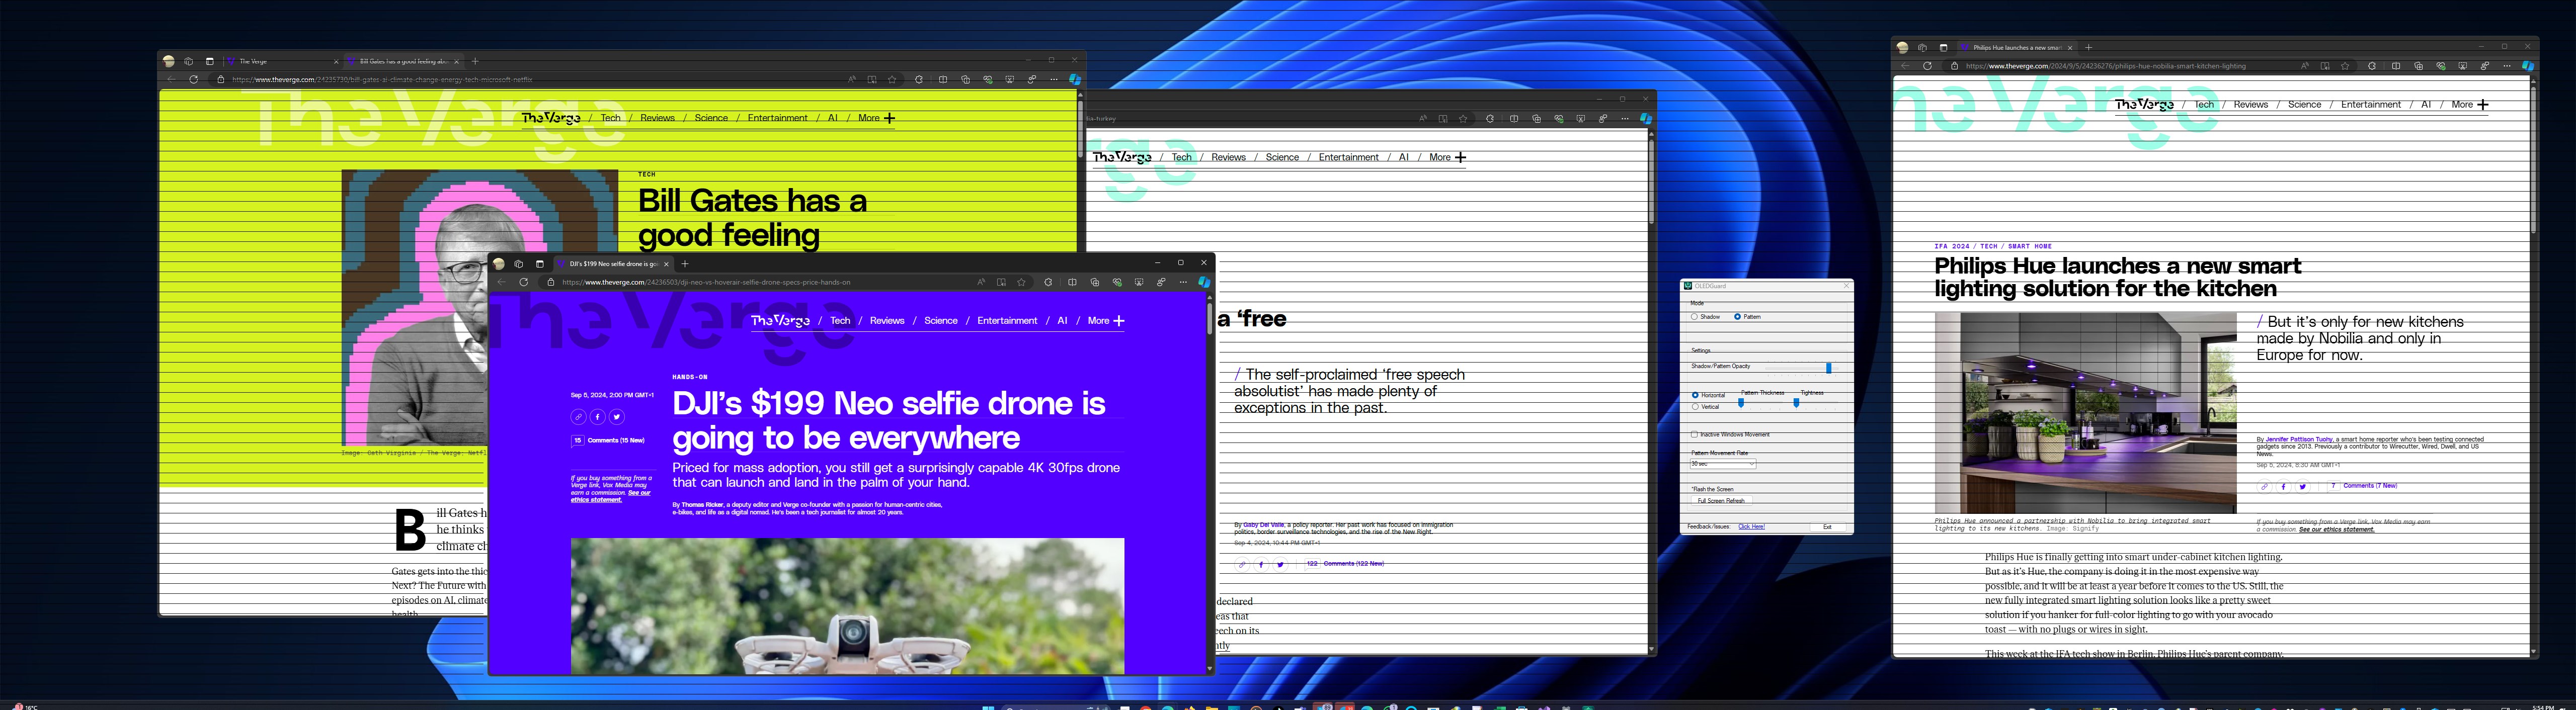The width and height of the screenshot is (2576, 710).
Task: Select the Shadow mode radio button
Action: (1694, 316)
